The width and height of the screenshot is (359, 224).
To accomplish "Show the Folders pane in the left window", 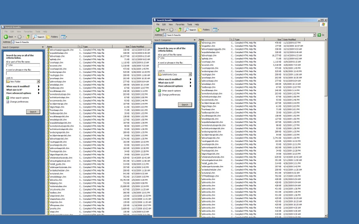I will tap(52, 37).
